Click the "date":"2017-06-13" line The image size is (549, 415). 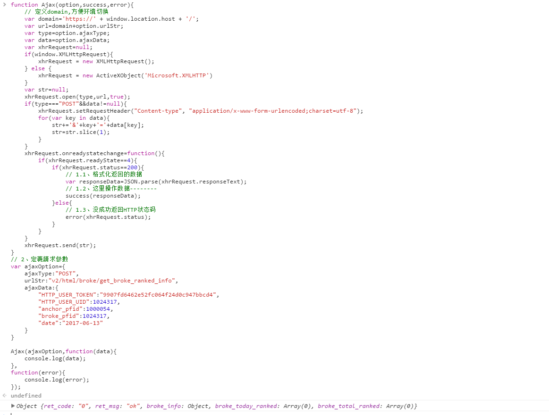tap(71, 323)
